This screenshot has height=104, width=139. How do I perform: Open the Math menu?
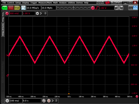pyautogui.click(x=55, y=3)
